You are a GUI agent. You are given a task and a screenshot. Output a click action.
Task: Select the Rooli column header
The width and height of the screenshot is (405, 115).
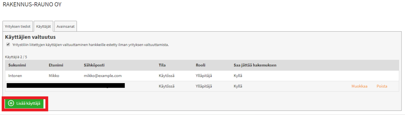point(200,65)
